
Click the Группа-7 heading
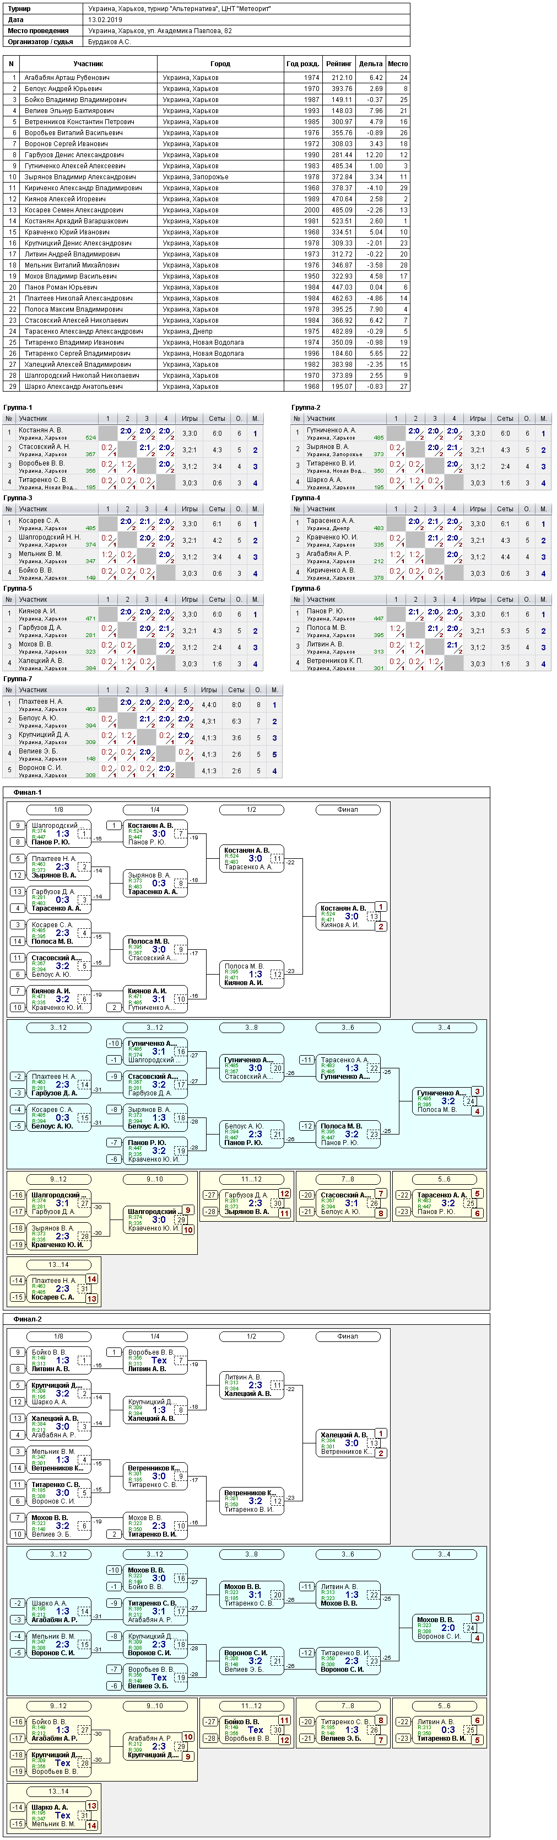coord(18,678)
